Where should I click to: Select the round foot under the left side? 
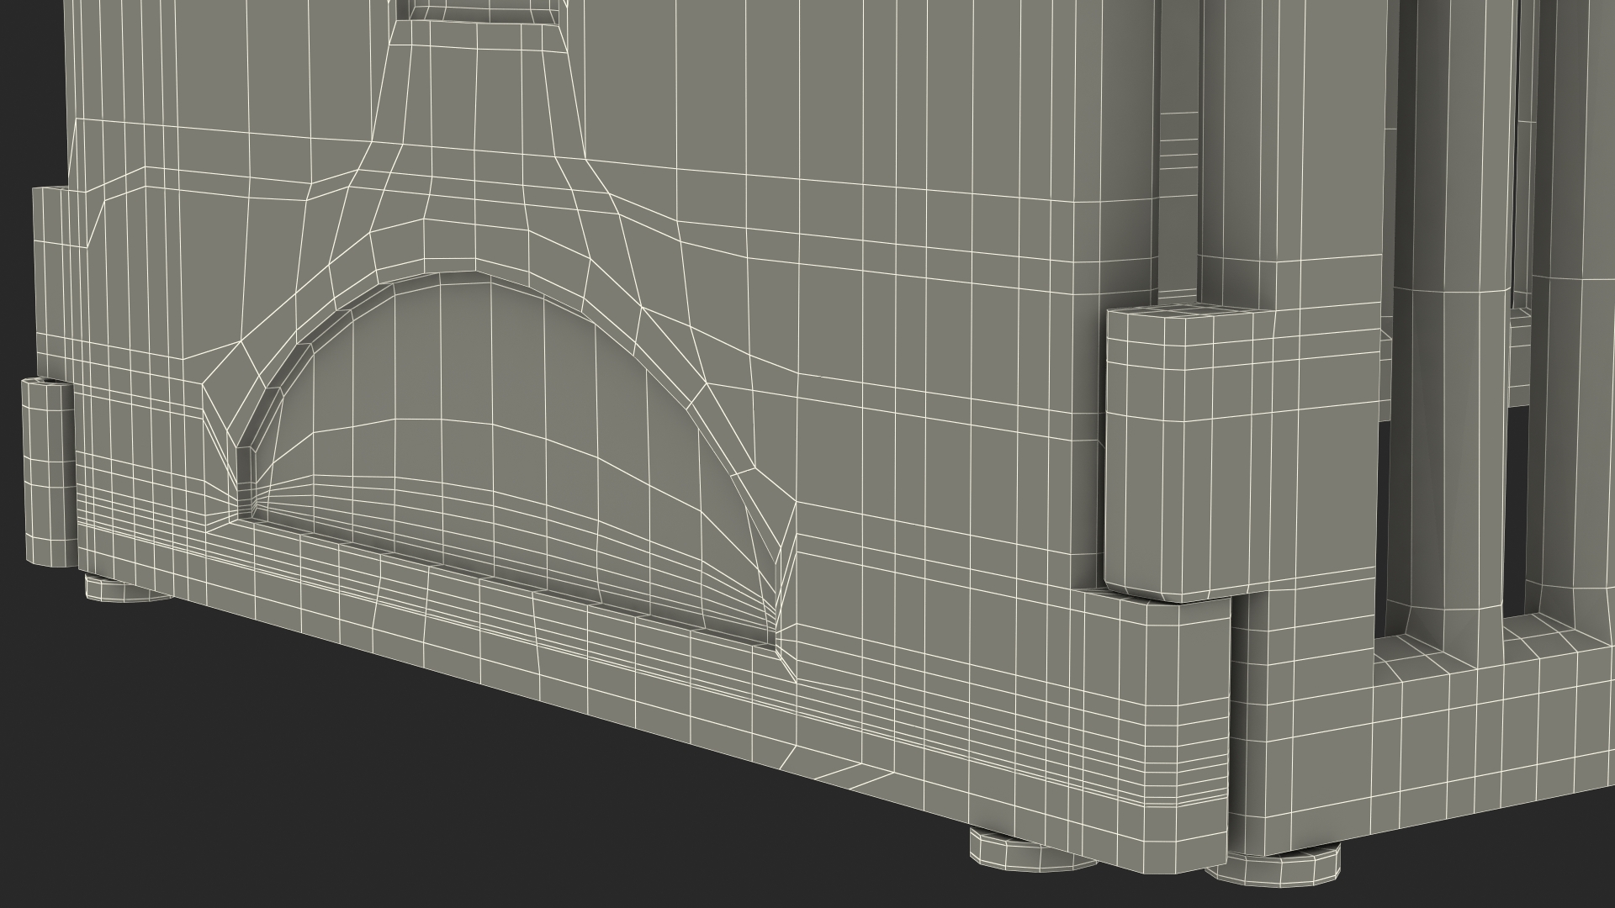pos(128,588)
